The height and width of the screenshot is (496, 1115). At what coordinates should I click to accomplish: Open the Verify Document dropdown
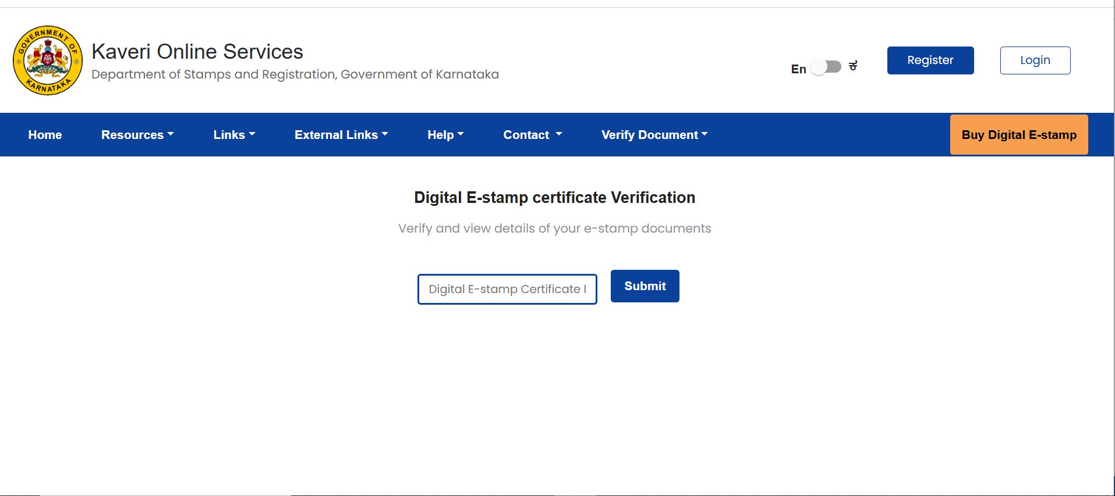[654, 135]
